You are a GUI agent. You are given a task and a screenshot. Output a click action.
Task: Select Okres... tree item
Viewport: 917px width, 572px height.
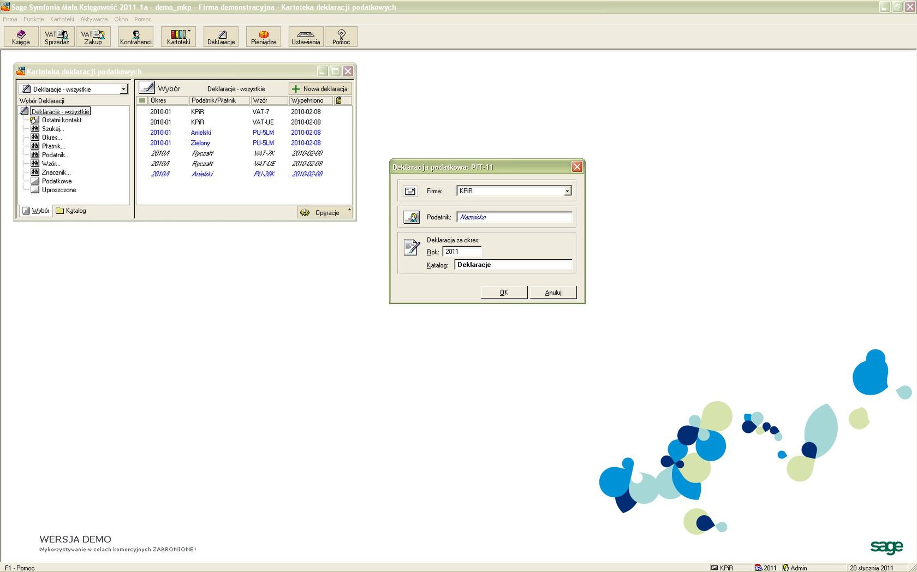coord(52,138)
